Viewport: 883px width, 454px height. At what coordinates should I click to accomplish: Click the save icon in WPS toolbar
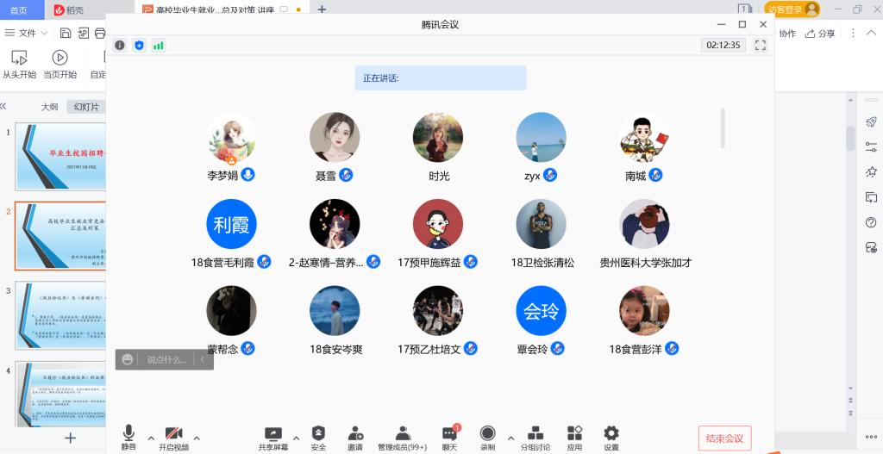pyautogui.click(x=66, y=33)
